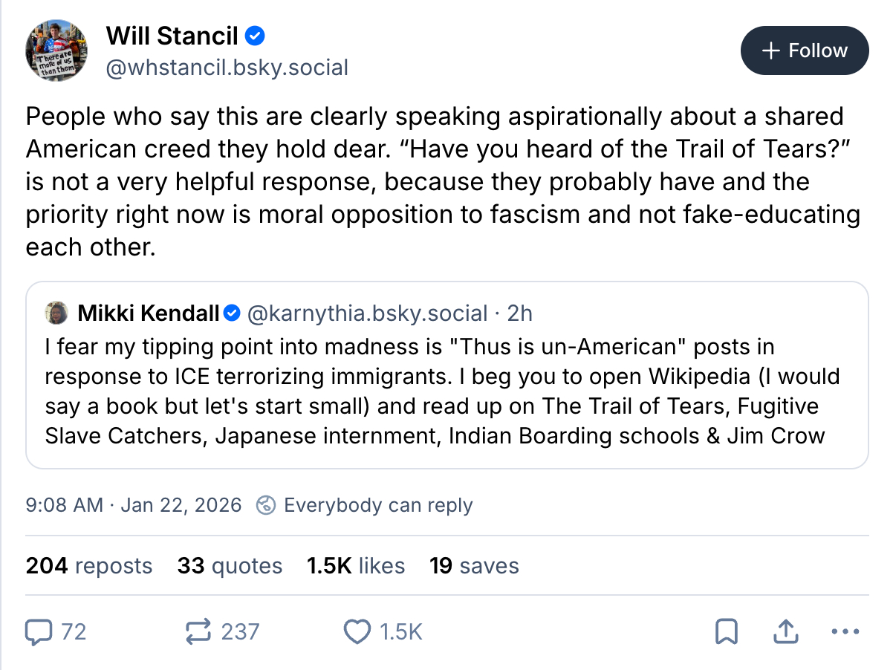The height and width of the screenshot is (670, 893).
Task: Save post with bookmark icon
Action: (x=726, y=632)
